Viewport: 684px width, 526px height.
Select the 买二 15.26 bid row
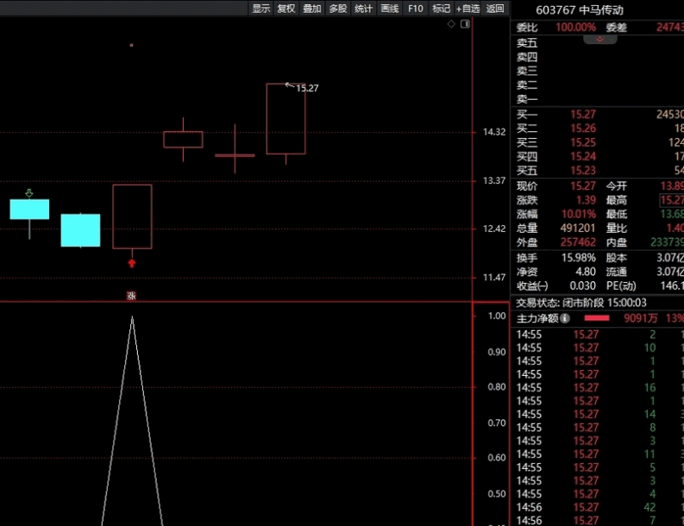click(597, 128)
